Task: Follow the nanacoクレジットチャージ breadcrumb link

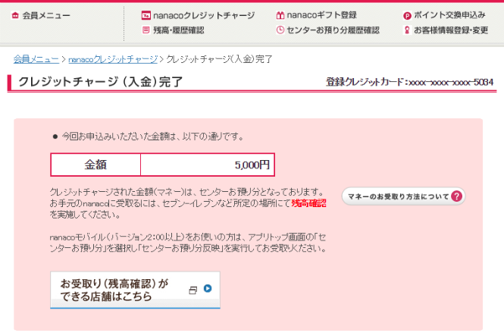Action: [113, 59]
